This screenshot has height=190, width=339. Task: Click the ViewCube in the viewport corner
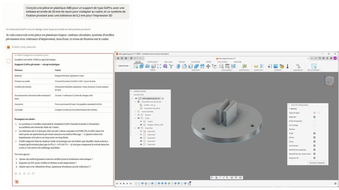tap(329, 81)
